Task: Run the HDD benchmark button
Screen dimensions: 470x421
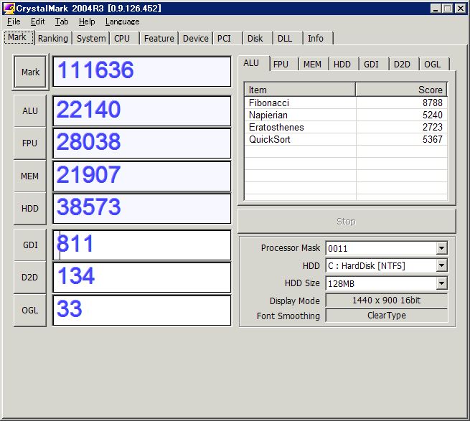Action: point(30,208)
